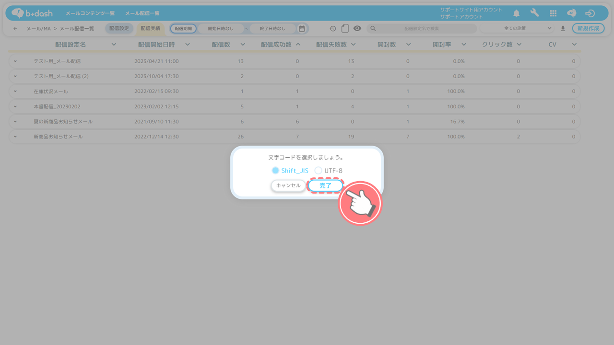The width and height of the screenshot is (614, 345).
Task: Click the logout icon
Action: 590,13
